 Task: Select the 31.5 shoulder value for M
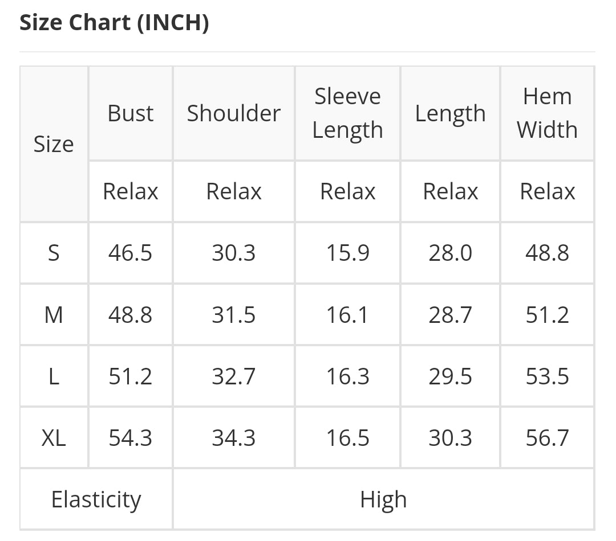[234, 314]
